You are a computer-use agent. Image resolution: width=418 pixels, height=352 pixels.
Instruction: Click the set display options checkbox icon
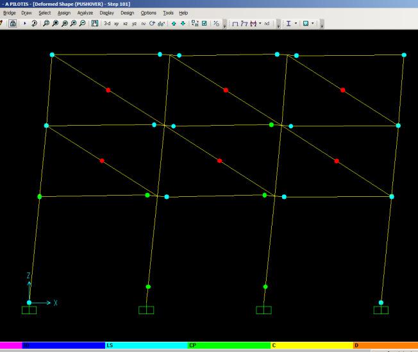coord(205,24)
